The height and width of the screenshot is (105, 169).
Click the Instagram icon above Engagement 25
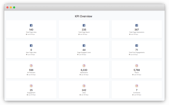[x=31, y=86]
